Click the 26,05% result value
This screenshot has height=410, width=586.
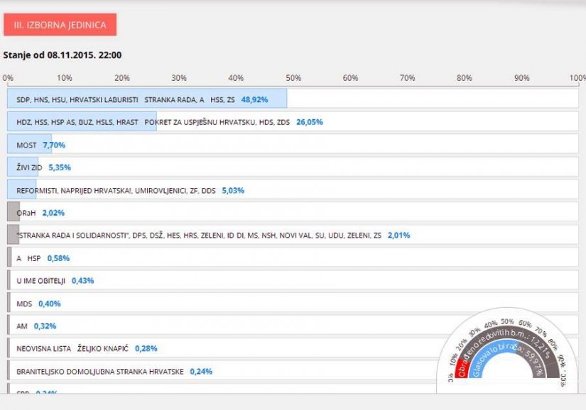310,122
